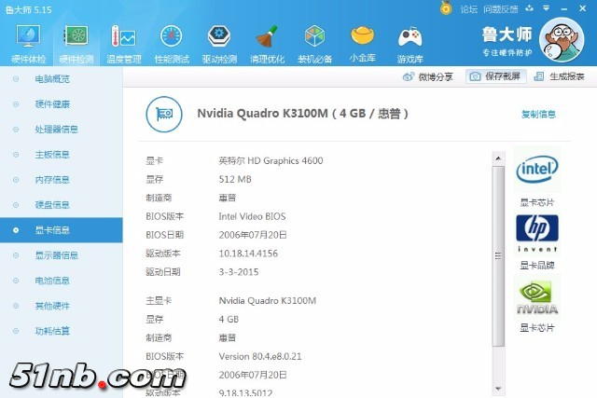Open the 装机必备 essential software icon

click(x=315, y=44)
